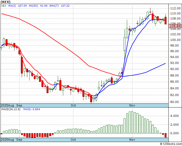Click the MACD(26,12,9) indicator label

(x=11, y=109)
